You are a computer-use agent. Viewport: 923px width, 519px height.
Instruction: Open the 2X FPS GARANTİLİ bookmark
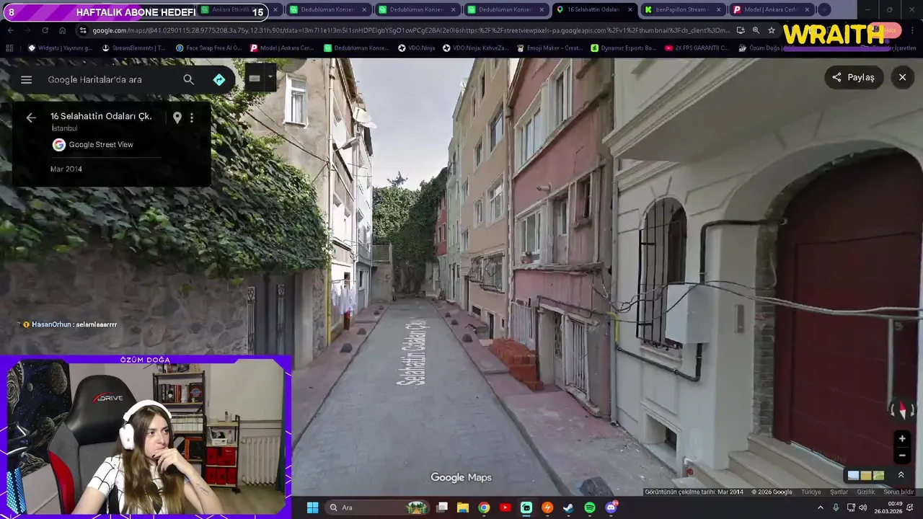pos(697,48)
